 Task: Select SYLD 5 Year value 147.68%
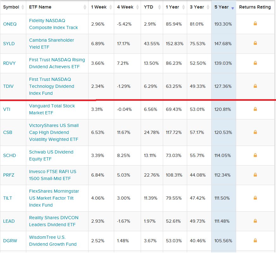[223, 44]
